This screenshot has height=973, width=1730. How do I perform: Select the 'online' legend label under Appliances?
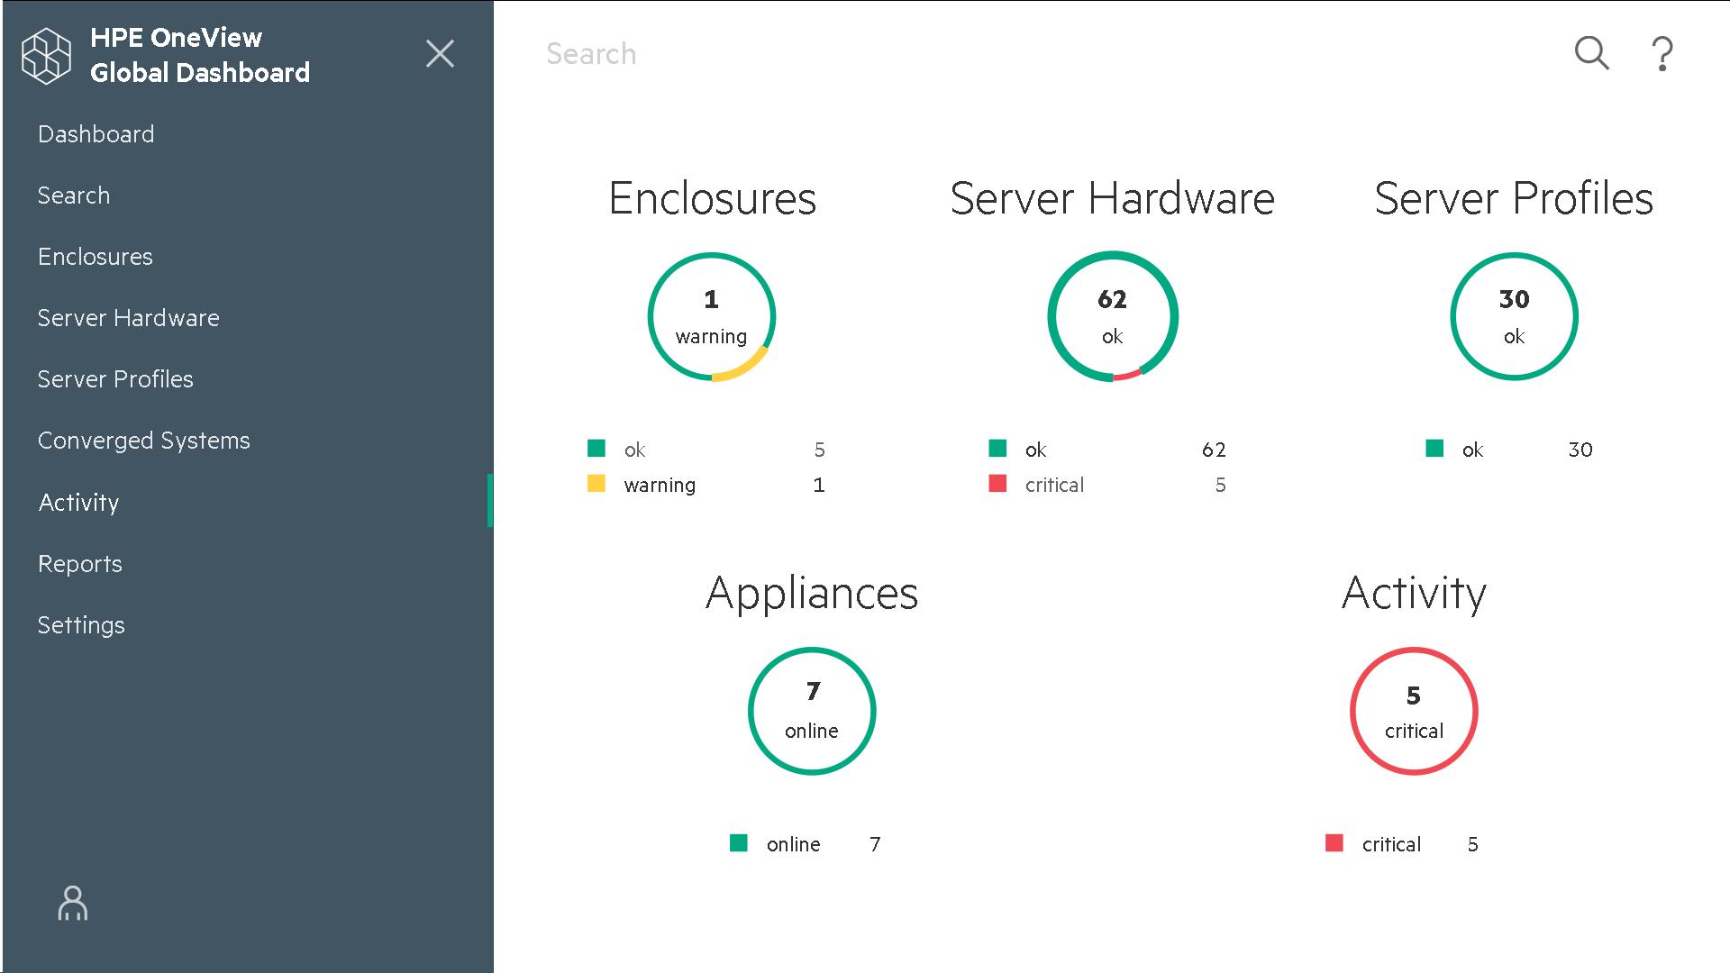tap(794, 844)
